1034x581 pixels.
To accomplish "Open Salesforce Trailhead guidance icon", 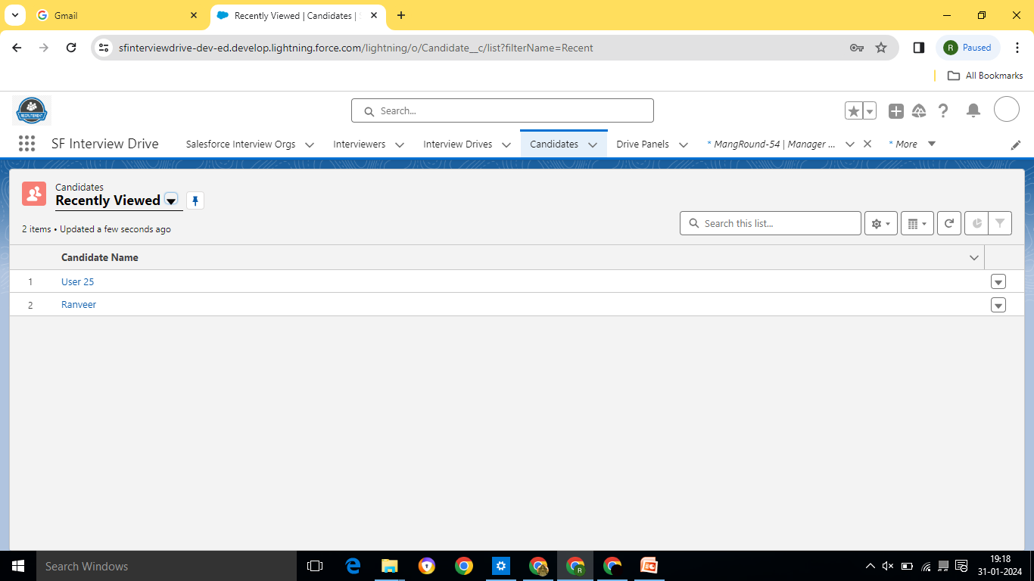I will pyautogui.click(x=920, y=111).
